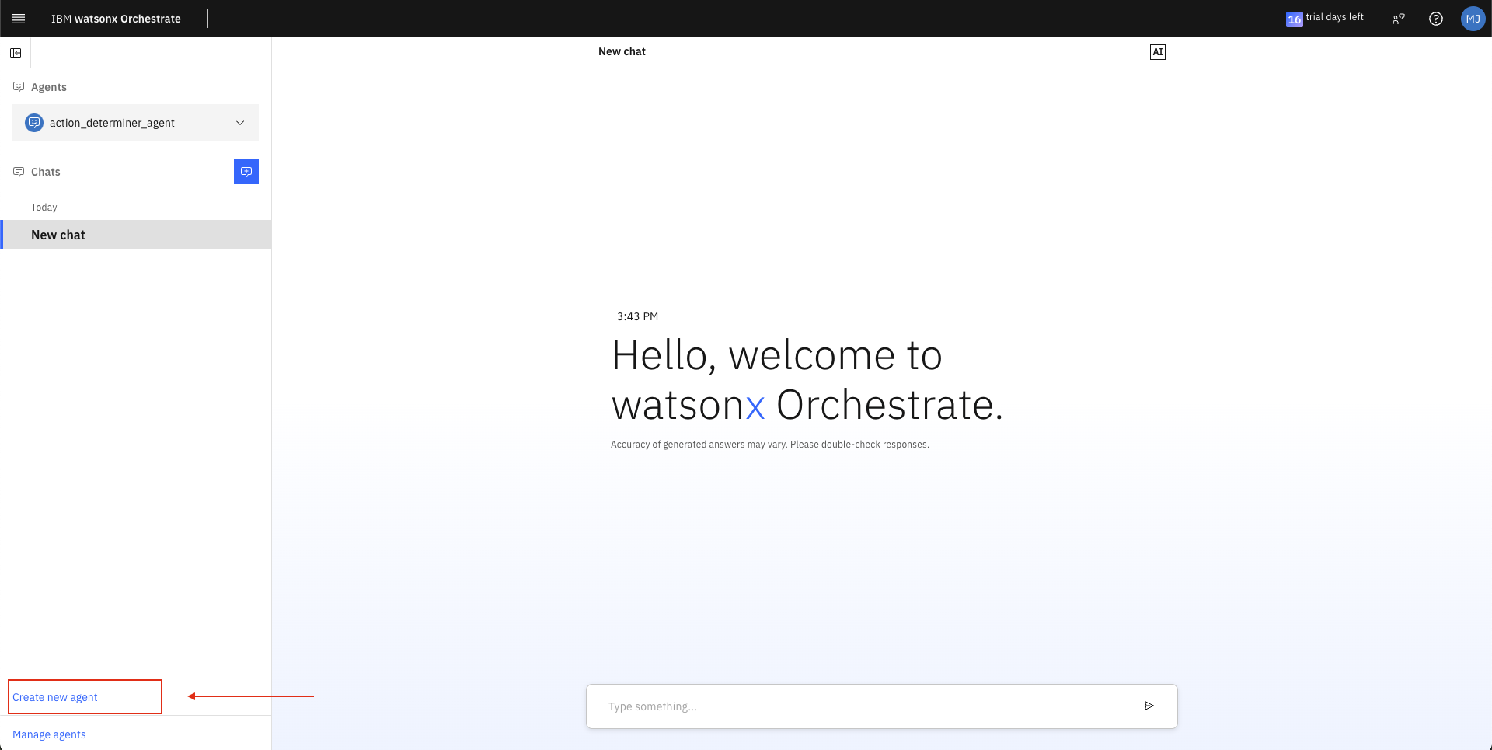Click the Today chats group label
Screen dimensions: 1492x750
click(44, 208)
